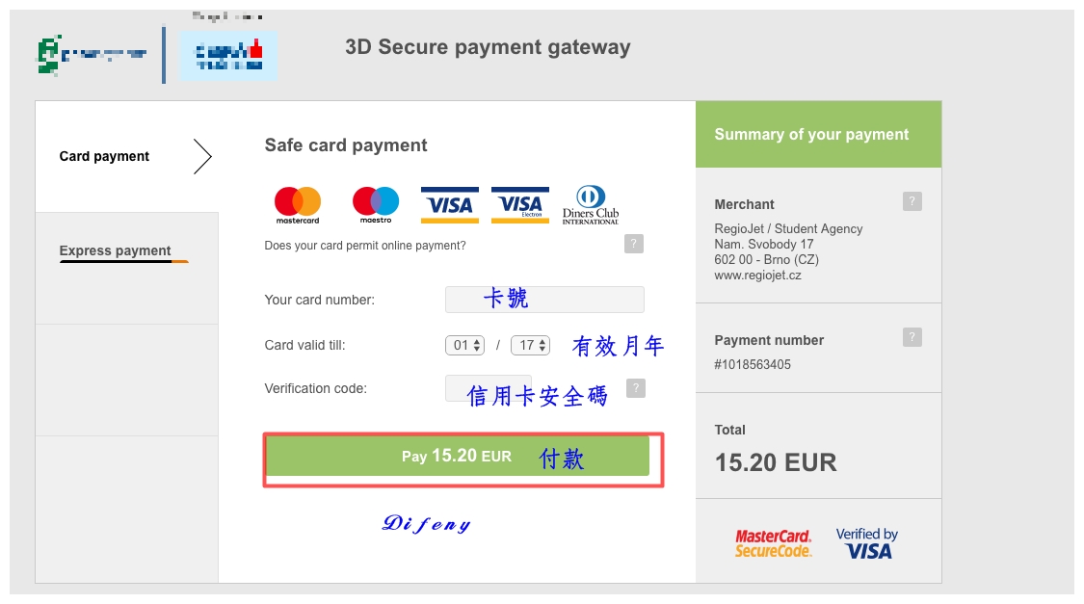Click the Maestro card logo
Image resolution: width=1084 pixels, height=604 pixels.
(x=376, y=204)
